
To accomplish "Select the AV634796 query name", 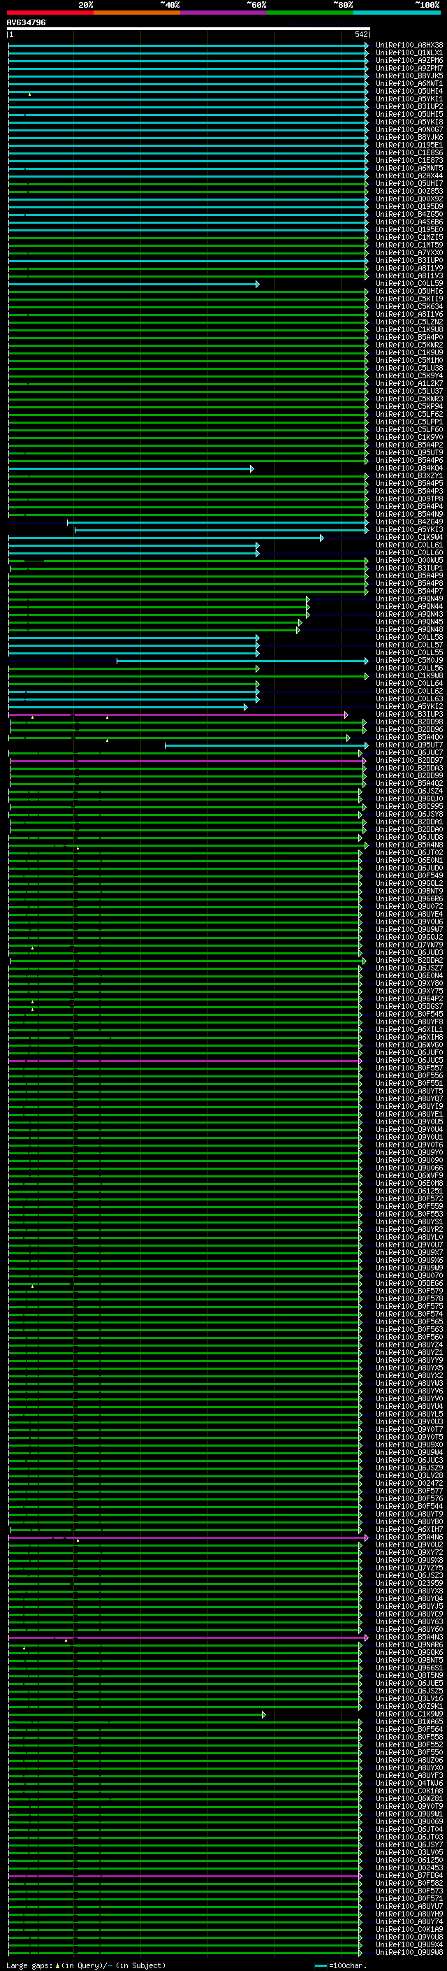I will pos(26,22).
